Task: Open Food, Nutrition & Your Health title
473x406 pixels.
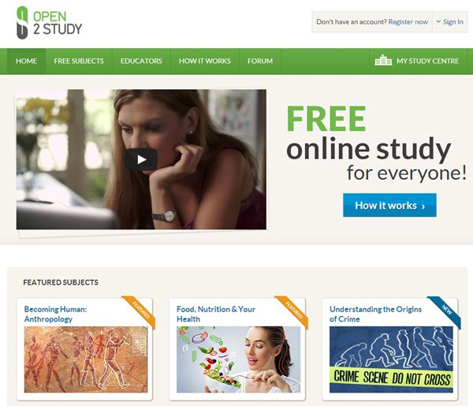Action: tap(216, 314)
